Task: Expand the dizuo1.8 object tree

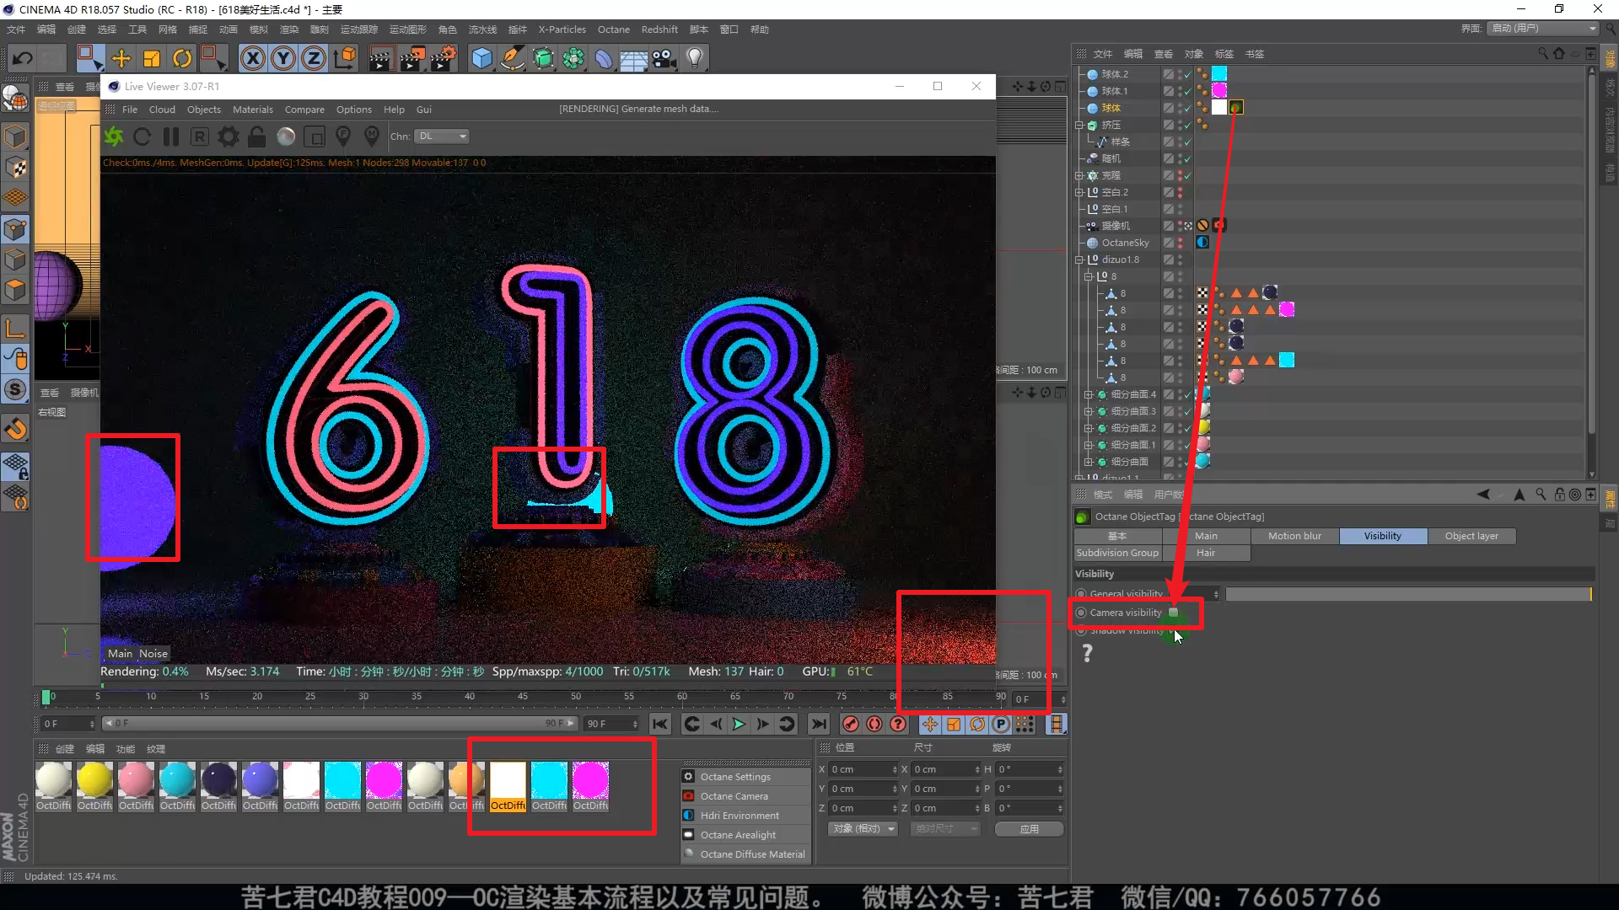Action: (x=1079, y=260)
